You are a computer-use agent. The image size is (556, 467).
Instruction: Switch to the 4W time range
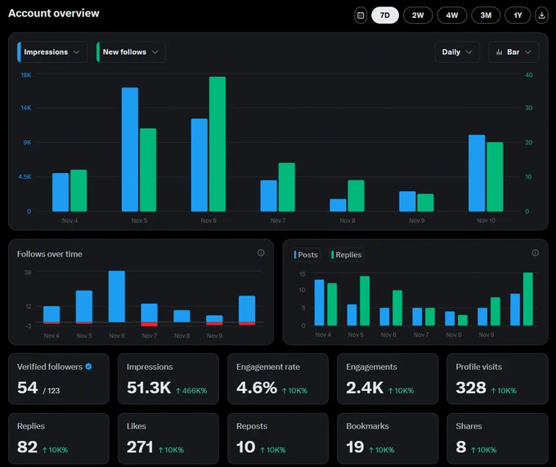point(451,16)
